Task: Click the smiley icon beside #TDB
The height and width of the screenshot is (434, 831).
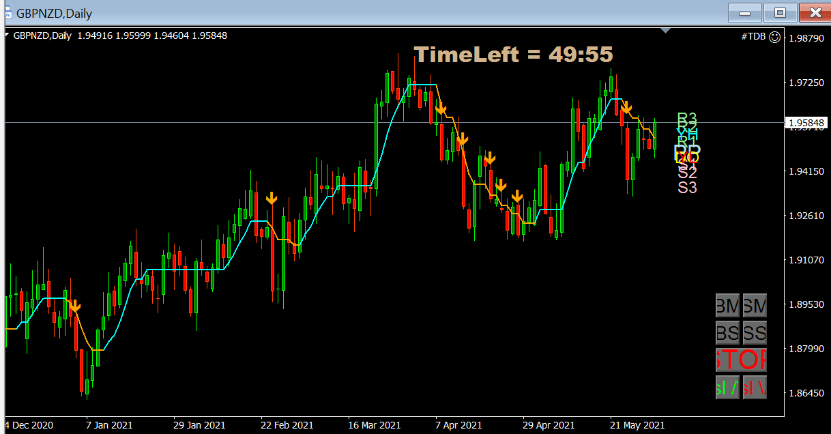Action: pyautogui.click(x=774, y=38)
